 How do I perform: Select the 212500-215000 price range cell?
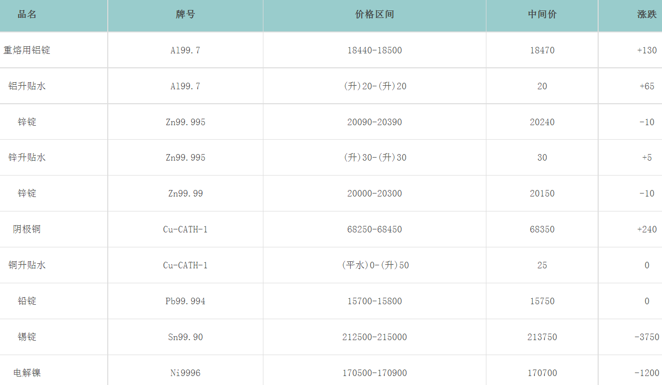click(x=374, y=337)
